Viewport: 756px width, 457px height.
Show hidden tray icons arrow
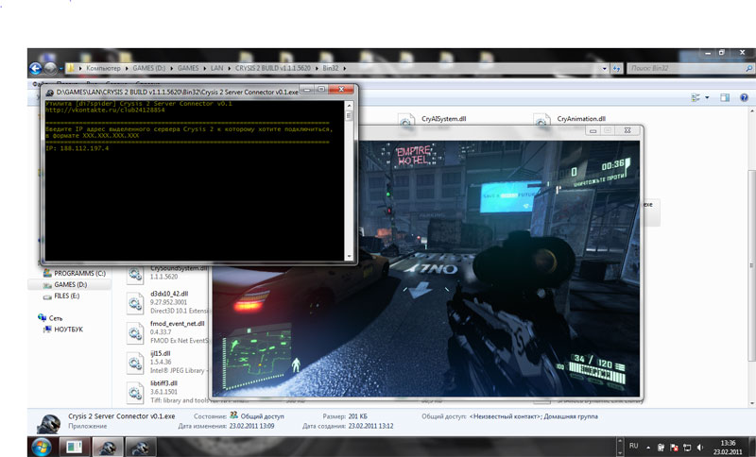point(648,448)
